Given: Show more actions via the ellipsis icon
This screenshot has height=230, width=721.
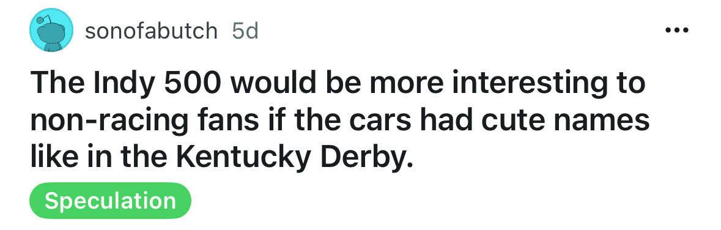Looking at the screenshot, I should coord(677,31).
